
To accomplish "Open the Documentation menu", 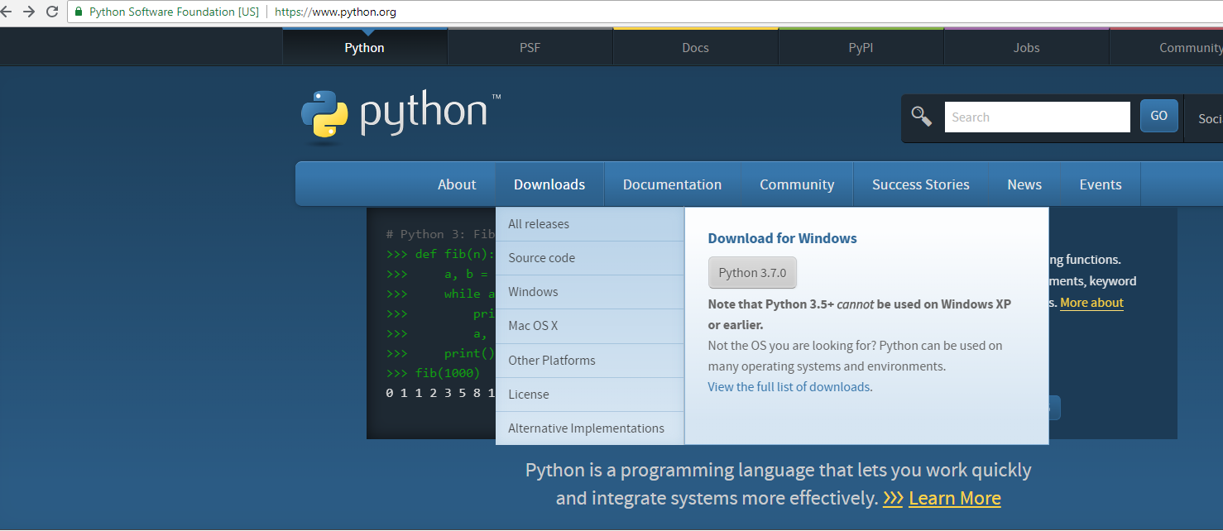I will tap(672, 184).
